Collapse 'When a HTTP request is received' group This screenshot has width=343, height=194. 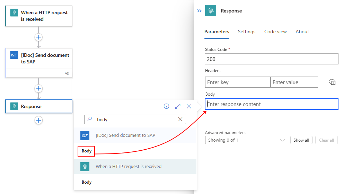(135, 166)
